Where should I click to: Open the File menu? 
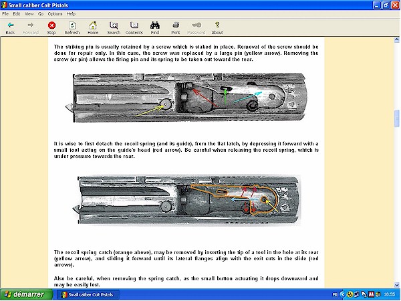pyautogui.click(x=5, y=14)
